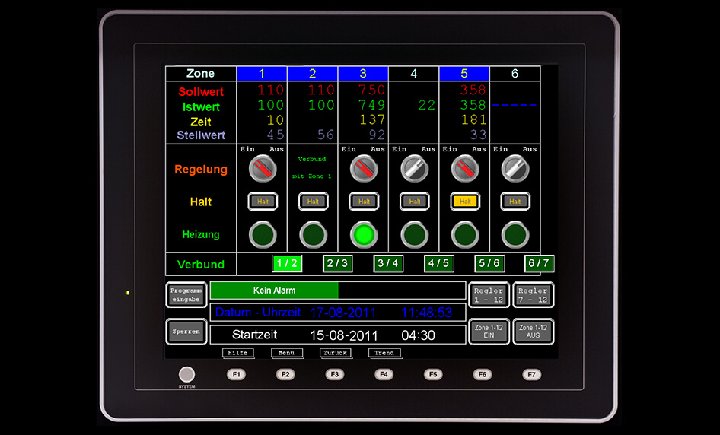Open the Menü softkey
This screenshot has width=720, height=435.
point(286,353)
